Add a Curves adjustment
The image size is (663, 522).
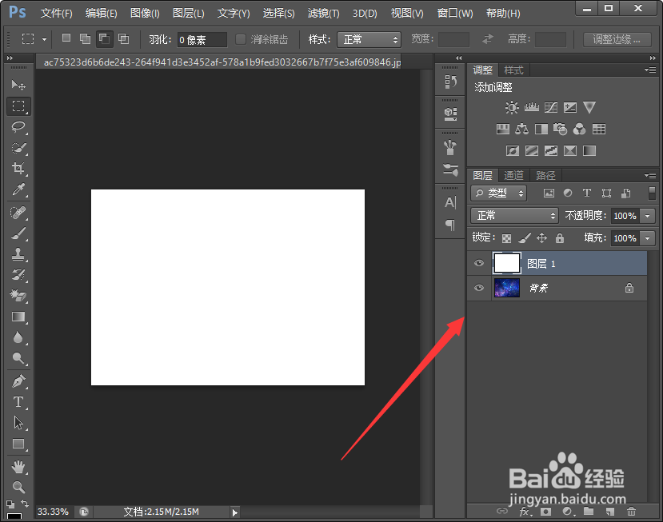pos(550,107)
